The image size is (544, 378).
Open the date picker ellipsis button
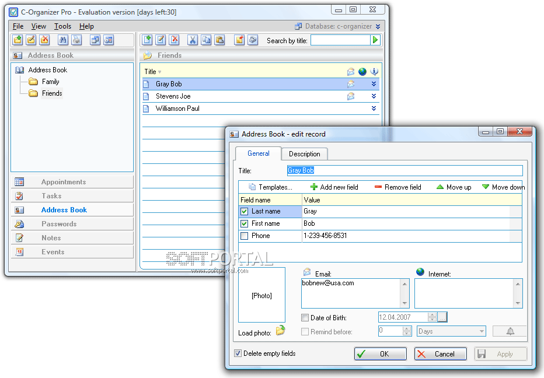[442, 317]
